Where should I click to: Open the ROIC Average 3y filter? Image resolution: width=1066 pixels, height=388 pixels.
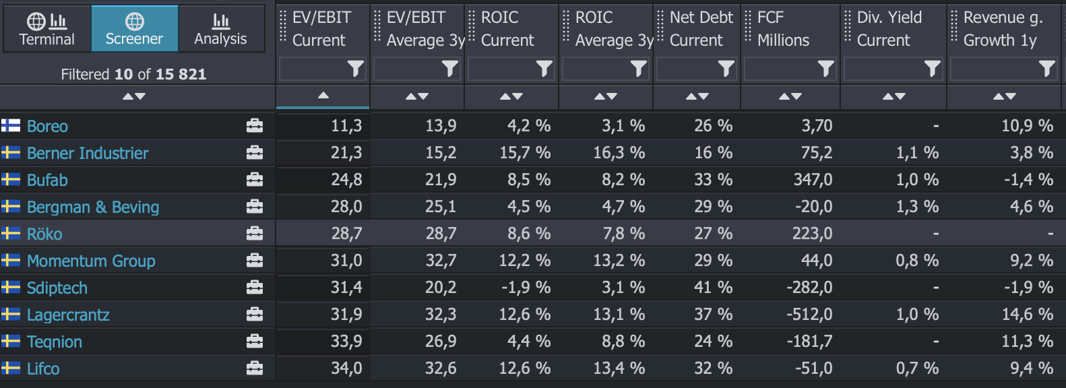tap(638, 69)
